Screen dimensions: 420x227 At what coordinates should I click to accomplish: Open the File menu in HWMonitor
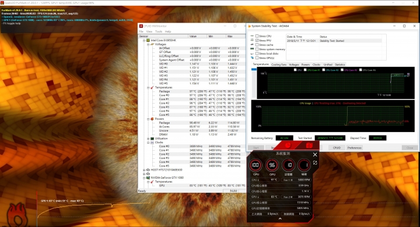[141, 31]
